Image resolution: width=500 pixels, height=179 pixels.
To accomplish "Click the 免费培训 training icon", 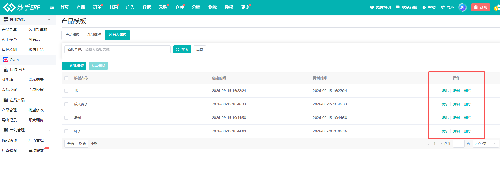I will point(372,7).
